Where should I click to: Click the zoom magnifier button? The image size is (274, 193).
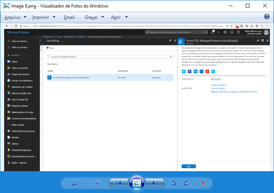pos(75,183)
